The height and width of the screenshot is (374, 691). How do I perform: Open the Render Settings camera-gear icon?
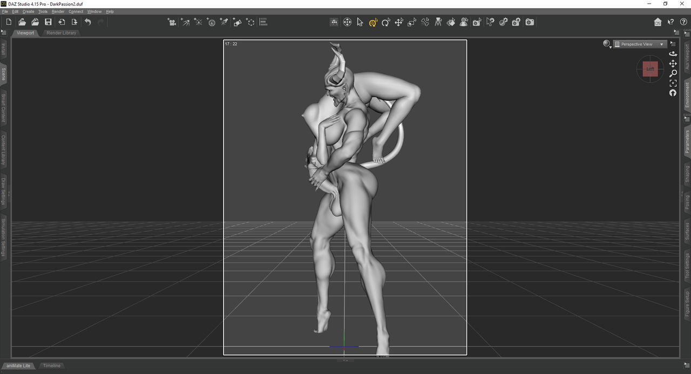517,22
